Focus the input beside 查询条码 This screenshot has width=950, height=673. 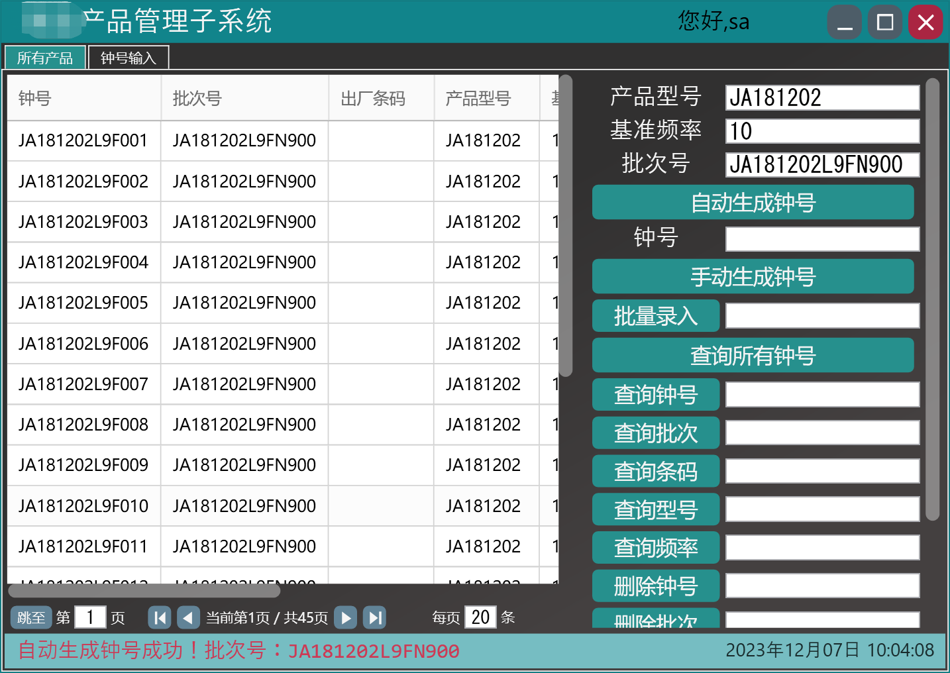pyautogui.click(x=823, y=472)
